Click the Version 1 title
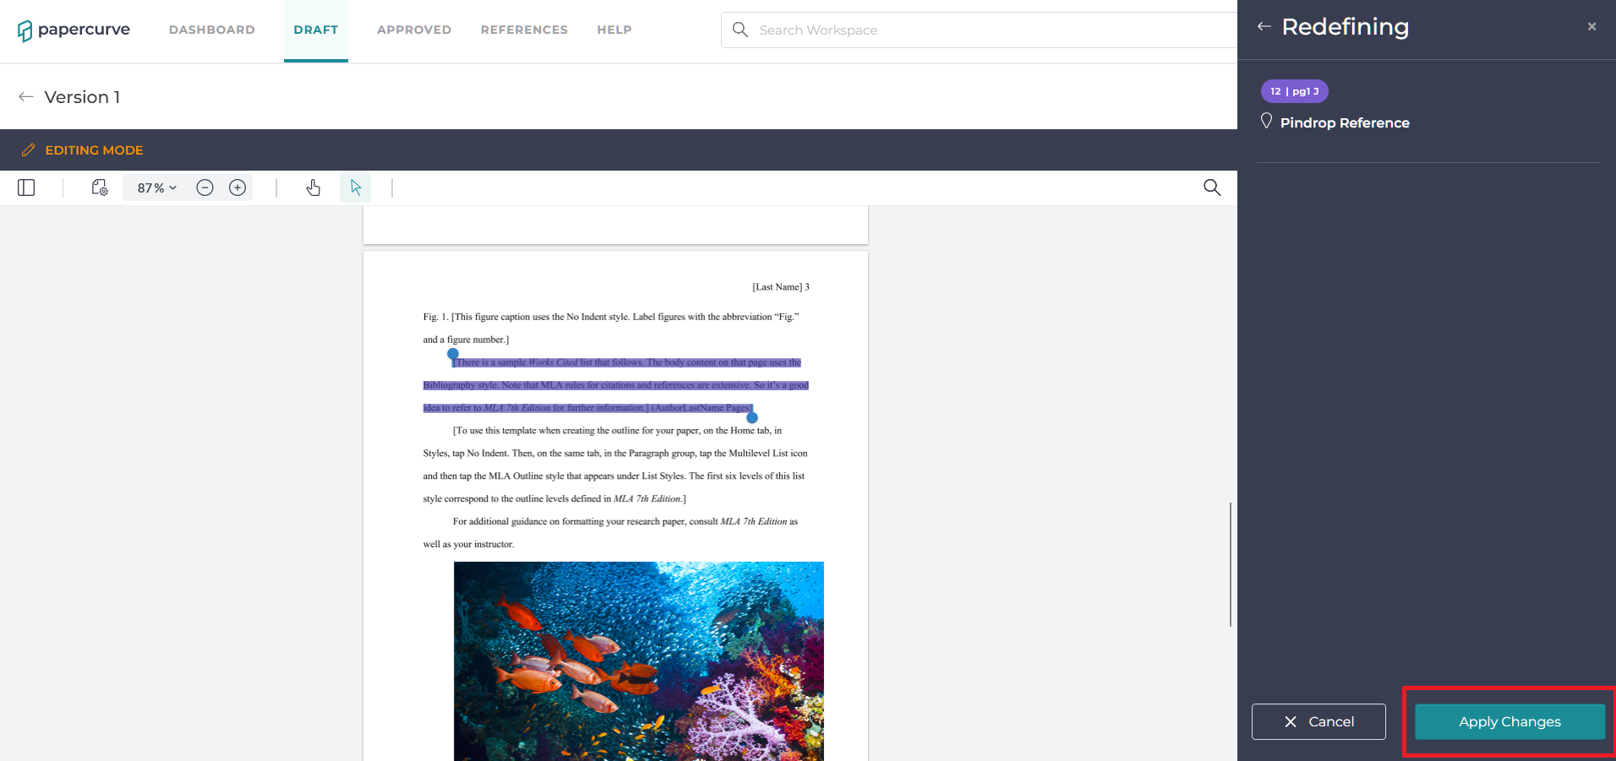Image resolution: width=1616 pixels, height=761 pixels. [x=82, y=97]
